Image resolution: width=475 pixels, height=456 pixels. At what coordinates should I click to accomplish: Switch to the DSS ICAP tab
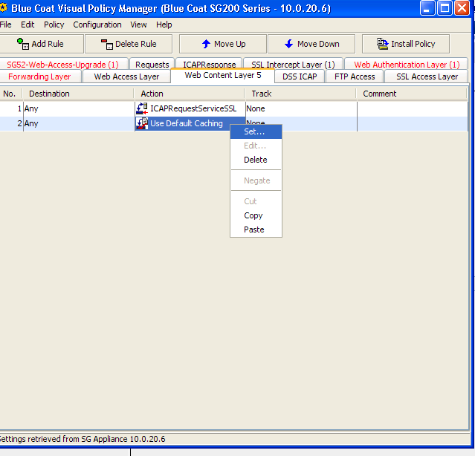tap(300, 76)
